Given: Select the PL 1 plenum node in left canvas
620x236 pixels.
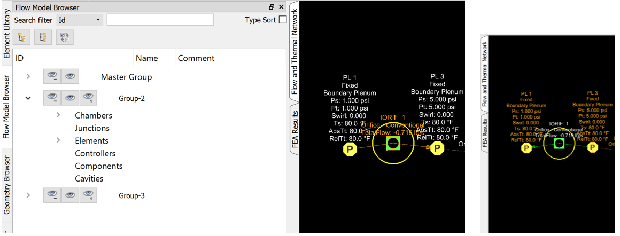Looking at the screenshot, I should [350, 149].
